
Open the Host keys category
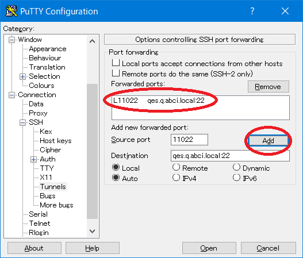pyautogui.click(x=56, y=141)
